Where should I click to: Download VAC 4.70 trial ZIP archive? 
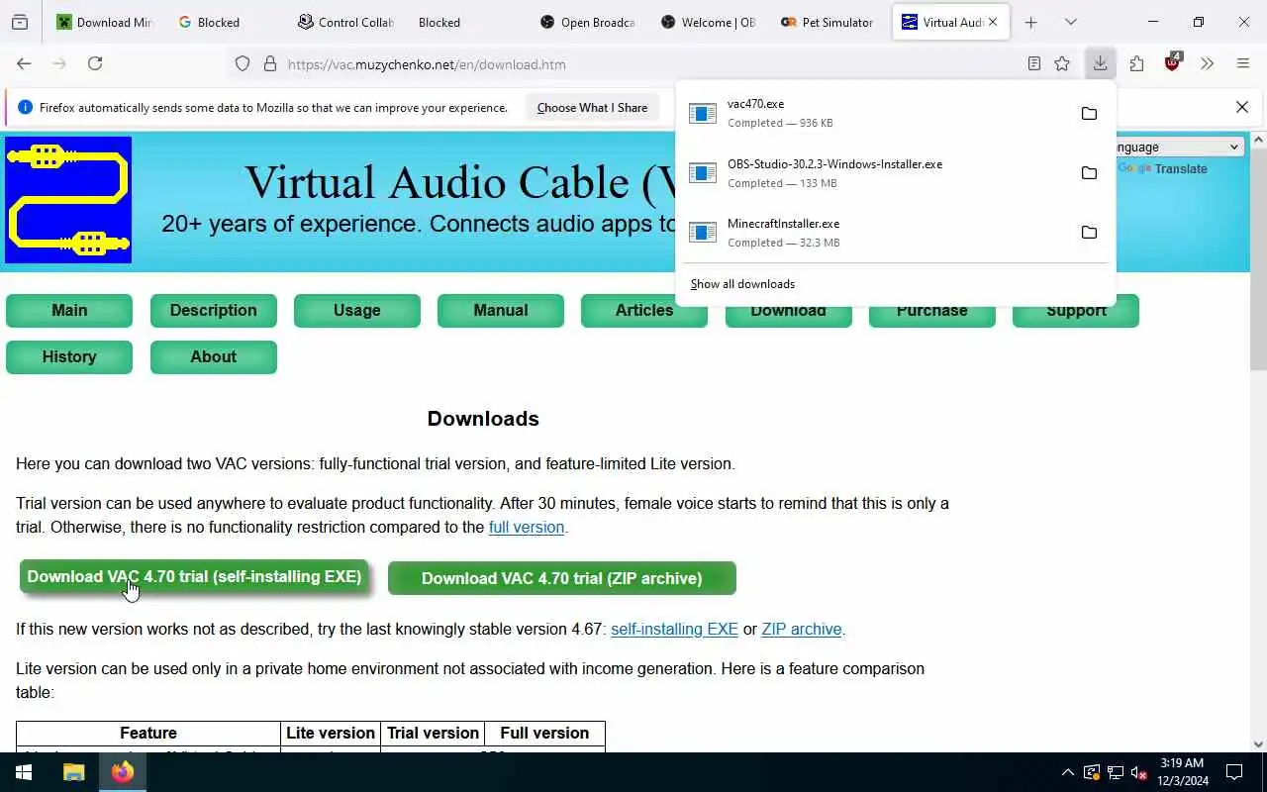click(x=562, y=578)
